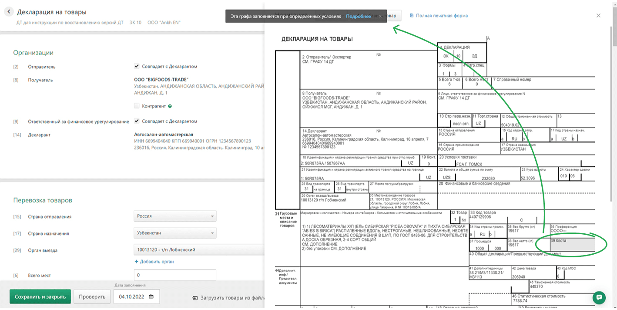617x310 pixels.
Task: Toggle Отправитель Совпадает с Декларантом checkbox
Action: 137,67
